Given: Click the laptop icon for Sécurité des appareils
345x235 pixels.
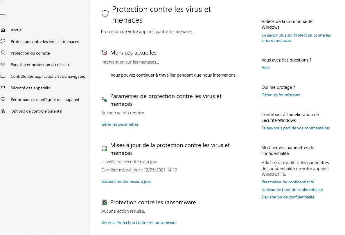Looking at the screenshot, I should (x=3, y=88).
